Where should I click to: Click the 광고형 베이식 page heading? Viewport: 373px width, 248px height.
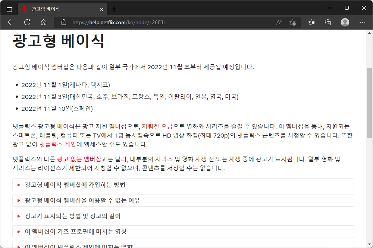click(58, 41)
